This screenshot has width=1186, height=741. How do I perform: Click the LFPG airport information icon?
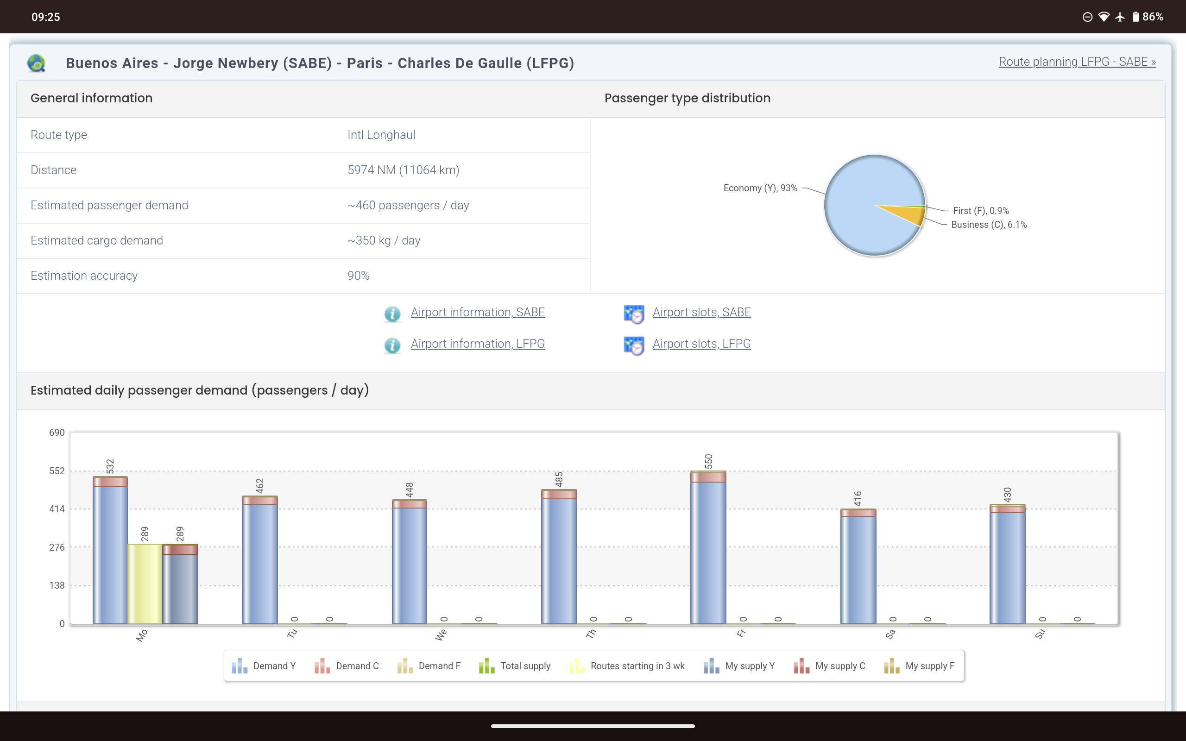click(x=392, y=345)
